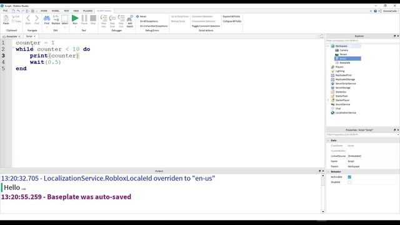
Task: Toggle the Disabled checkbox
Action: click(349, 182)
